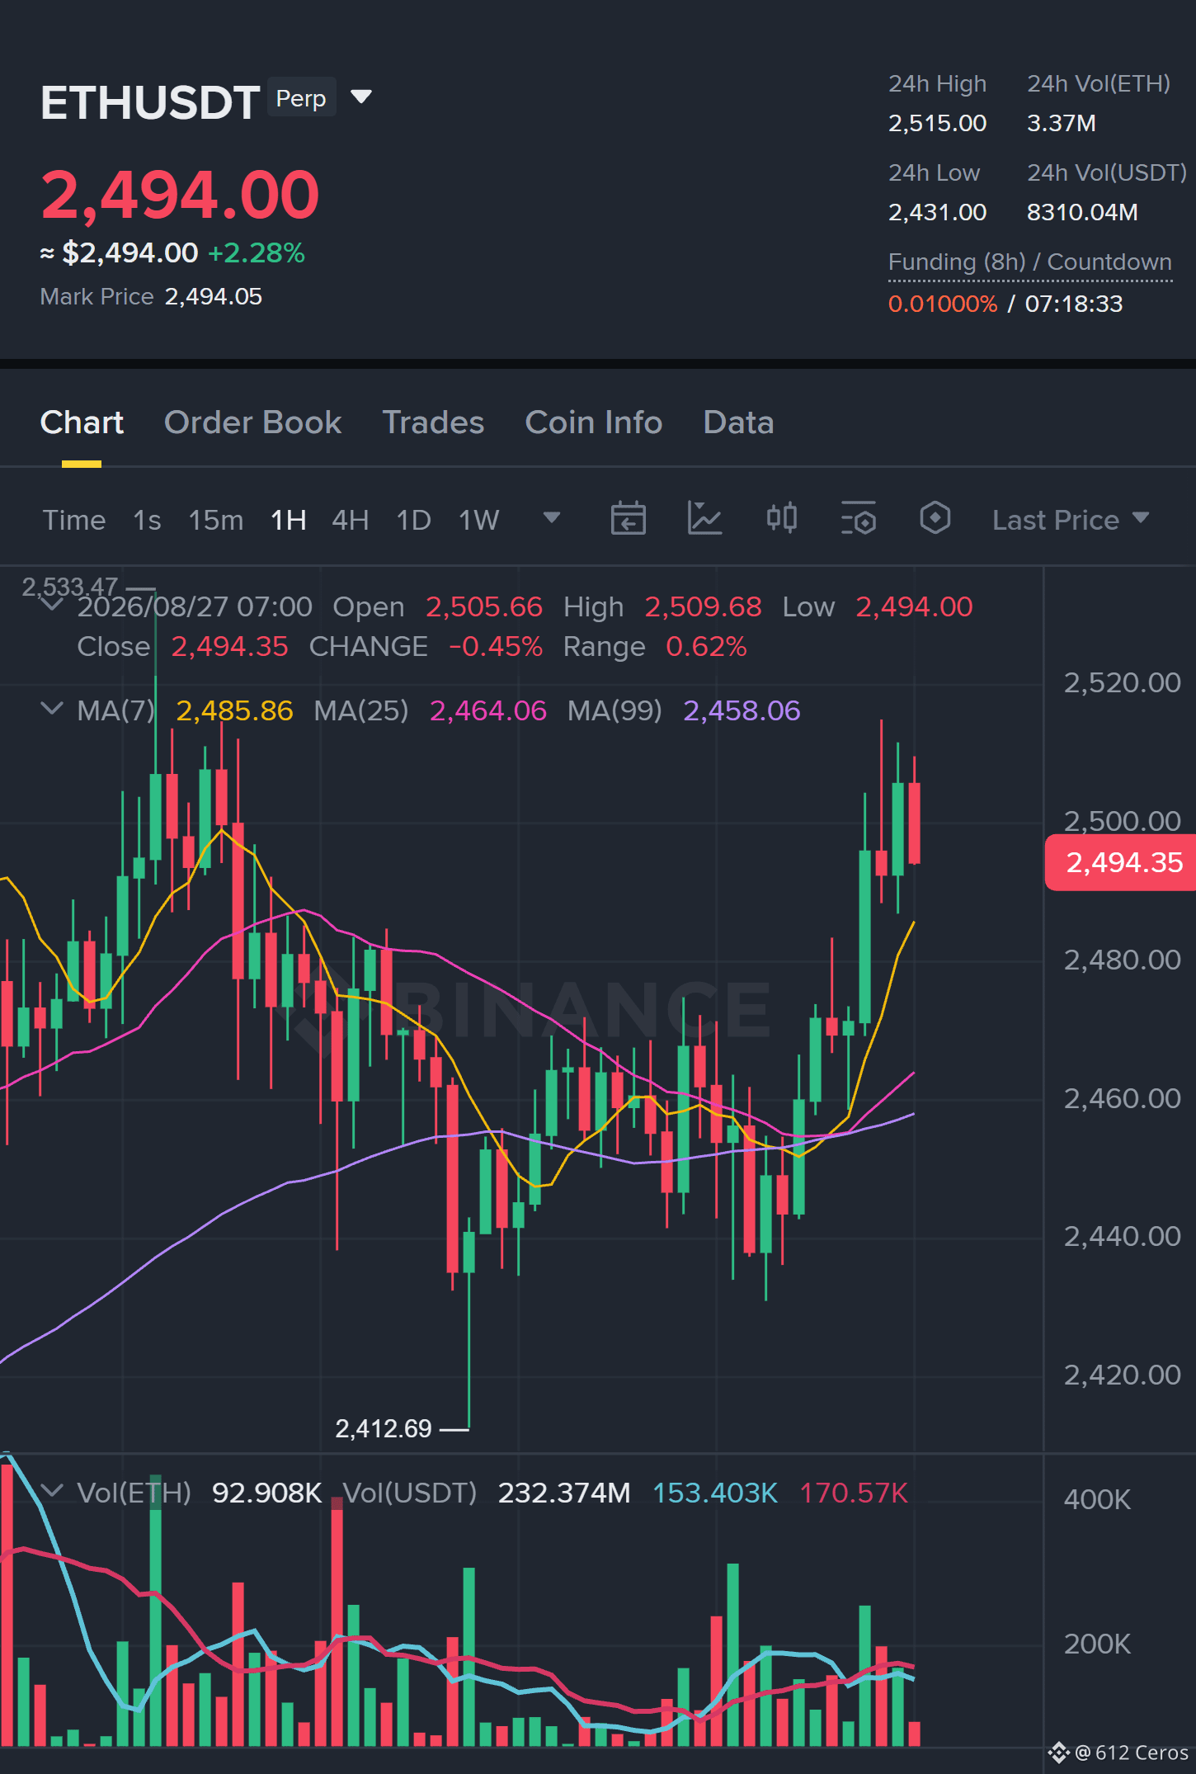Click the MA(25) value 2,464.06
This screenshot has height=1774, width=1196.
point(488,710)
